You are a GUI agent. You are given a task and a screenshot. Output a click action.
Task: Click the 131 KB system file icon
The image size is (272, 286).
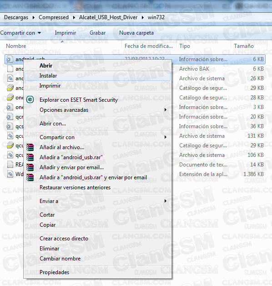(10, 136)
